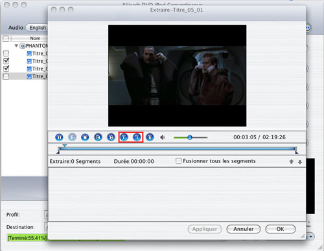Enable Fusionner tous les segments checkbox
This screenshot has height=251, width=324.
tap(178, 161)
